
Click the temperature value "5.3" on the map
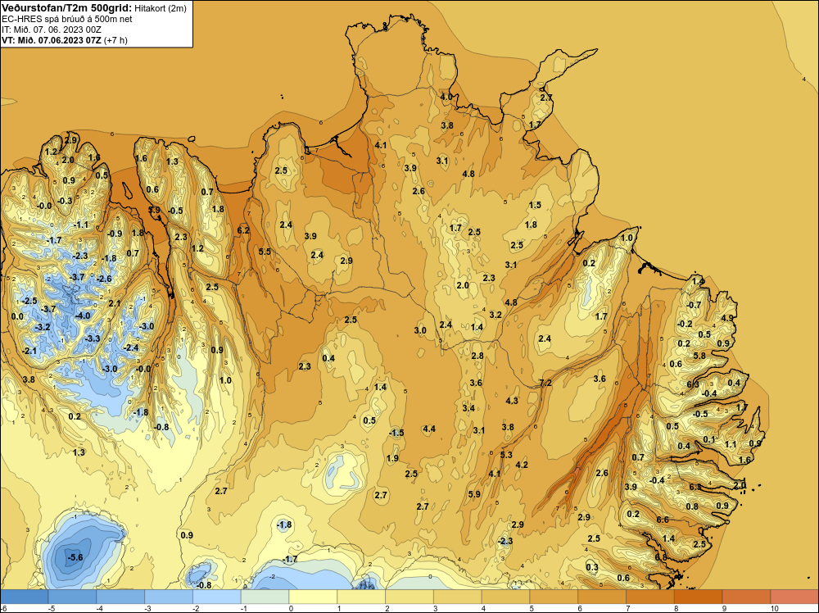[x=506, y=455]
